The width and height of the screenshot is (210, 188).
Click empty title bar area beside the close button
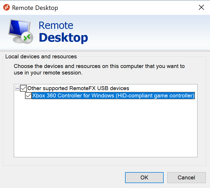click(x=130, y=8)
